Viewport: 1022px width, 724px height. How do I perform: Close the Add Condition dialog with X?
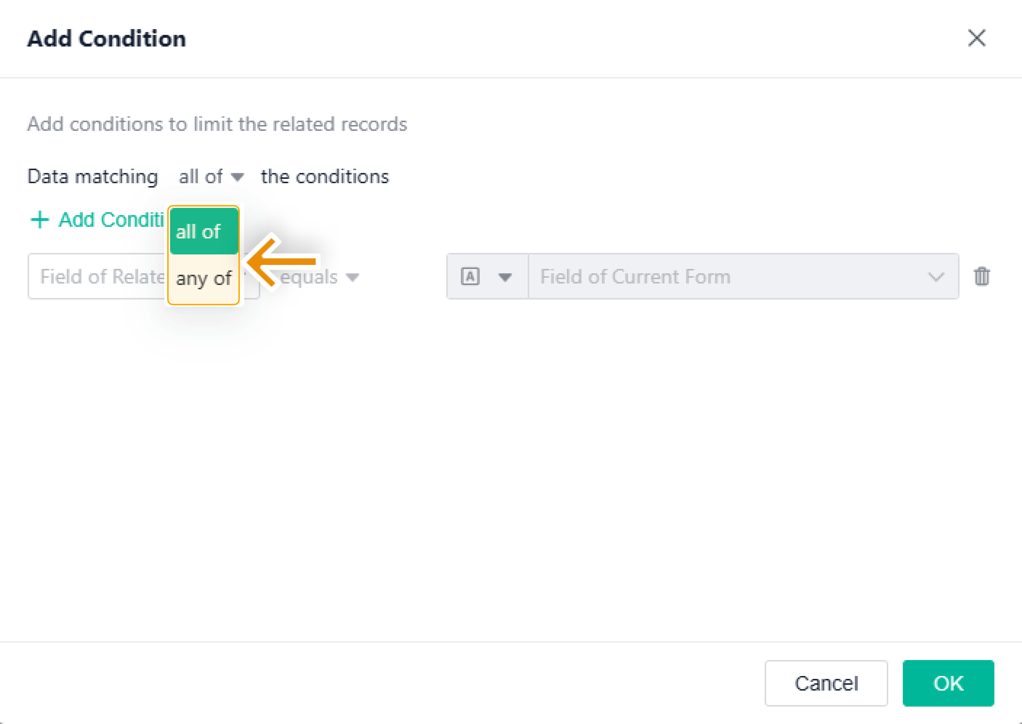point(977,38)
